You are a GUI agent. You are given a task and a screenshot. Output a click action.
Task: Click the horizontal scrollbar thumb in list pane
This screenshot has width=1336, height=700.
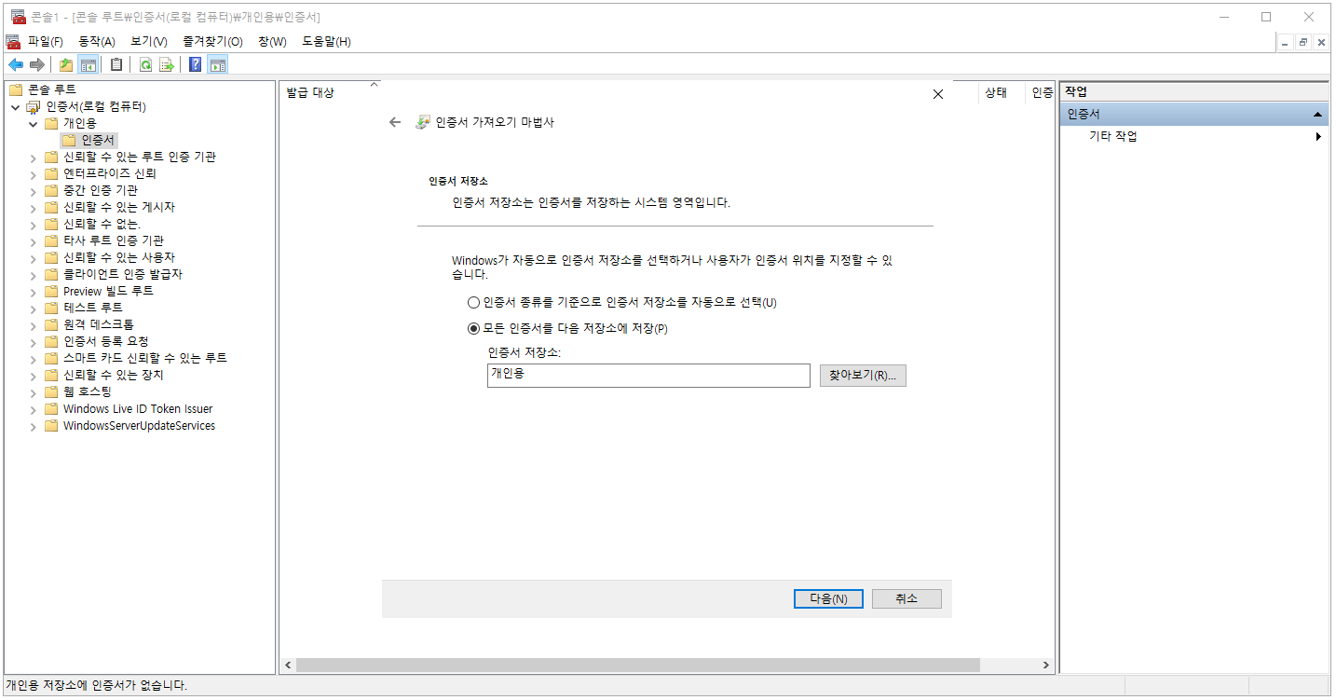637,666
